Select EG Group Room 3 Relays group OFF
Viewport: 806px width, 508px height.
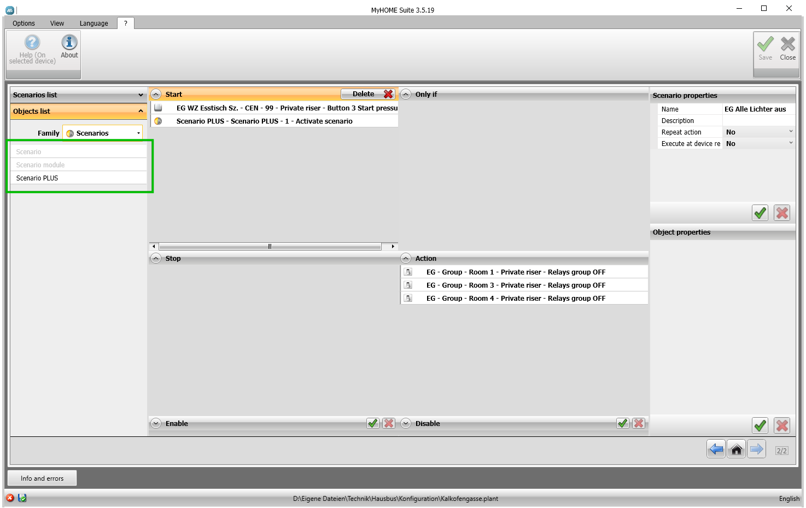coord(524,285)
